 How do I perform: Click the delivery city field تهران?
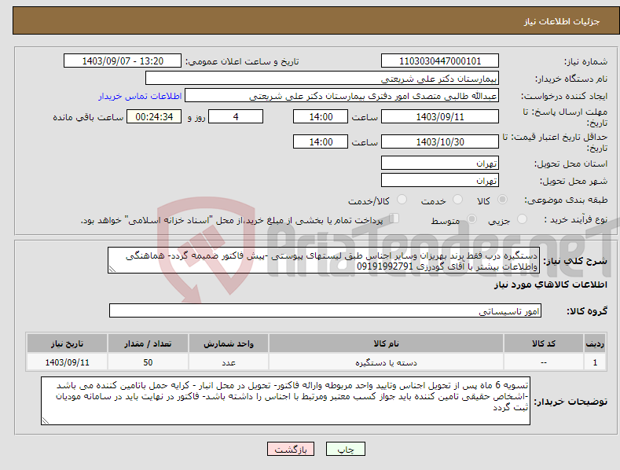(440, 181)
